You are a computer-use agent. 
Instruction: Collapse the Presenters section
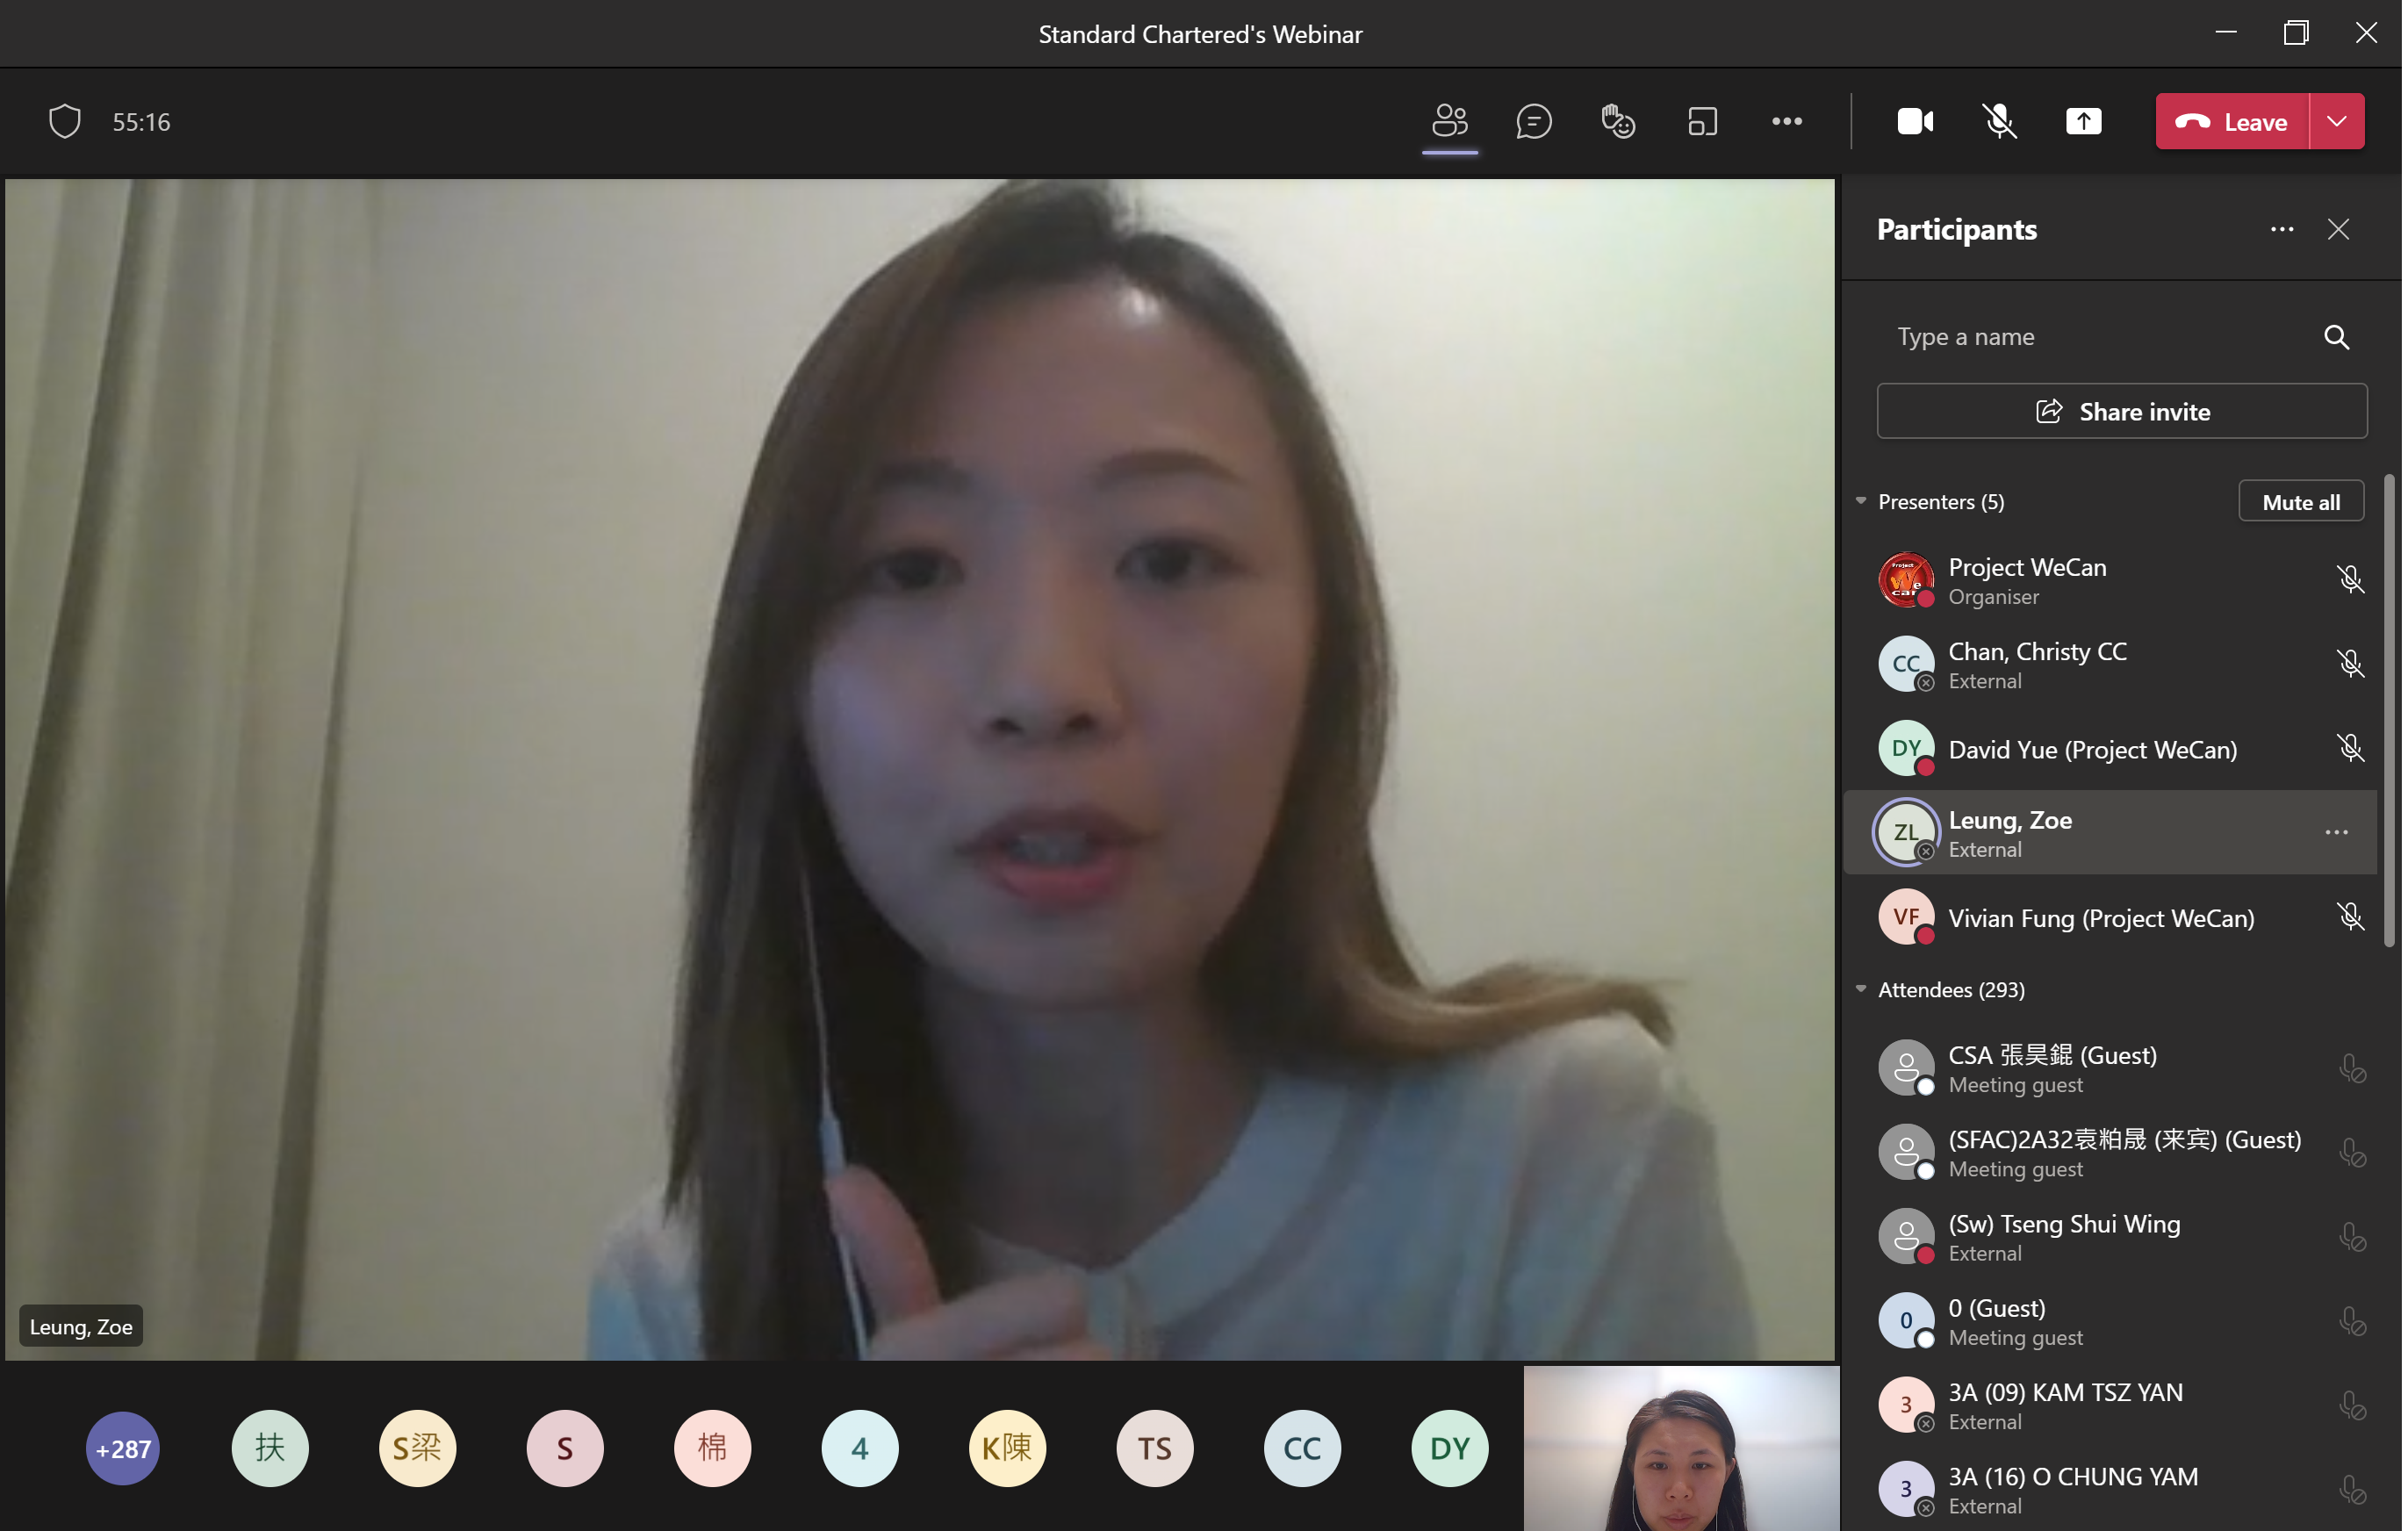pos(1861,501)
